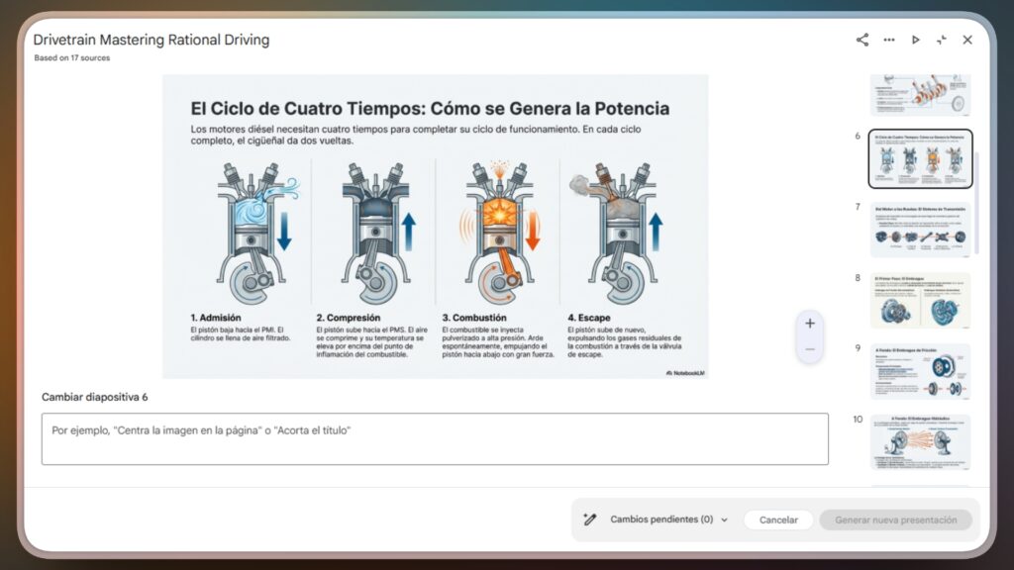Expand the Cambios pendientes dropdown

[x=661, y=520]
